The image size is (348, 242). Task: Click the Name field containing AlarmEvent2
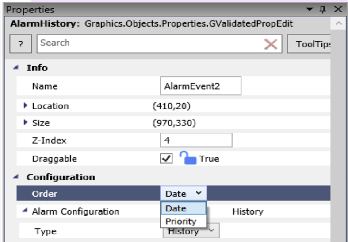pyautogui.click(x=200, y=86)
